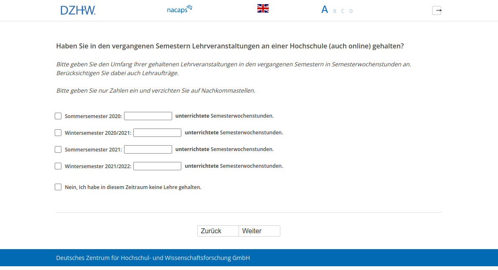
Task: Check 'Nein, keine Lehre gehalten' checkbox
Action: tap(58, 187)
